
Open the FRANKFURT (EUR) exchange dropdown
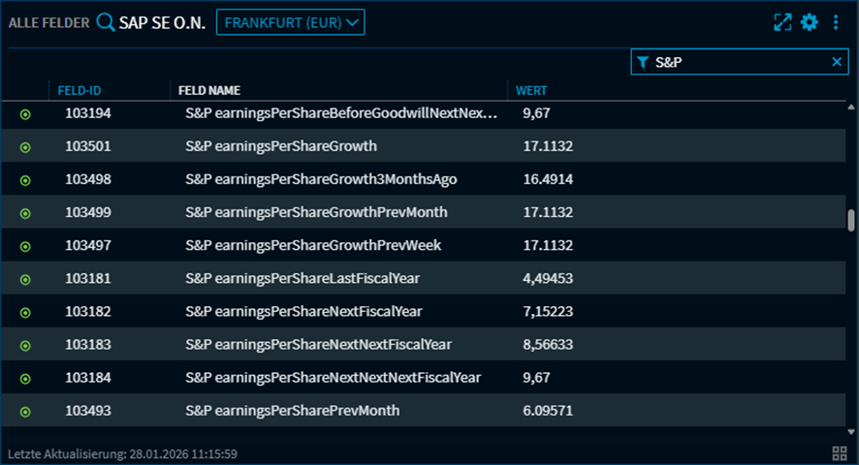click(290, 22)
